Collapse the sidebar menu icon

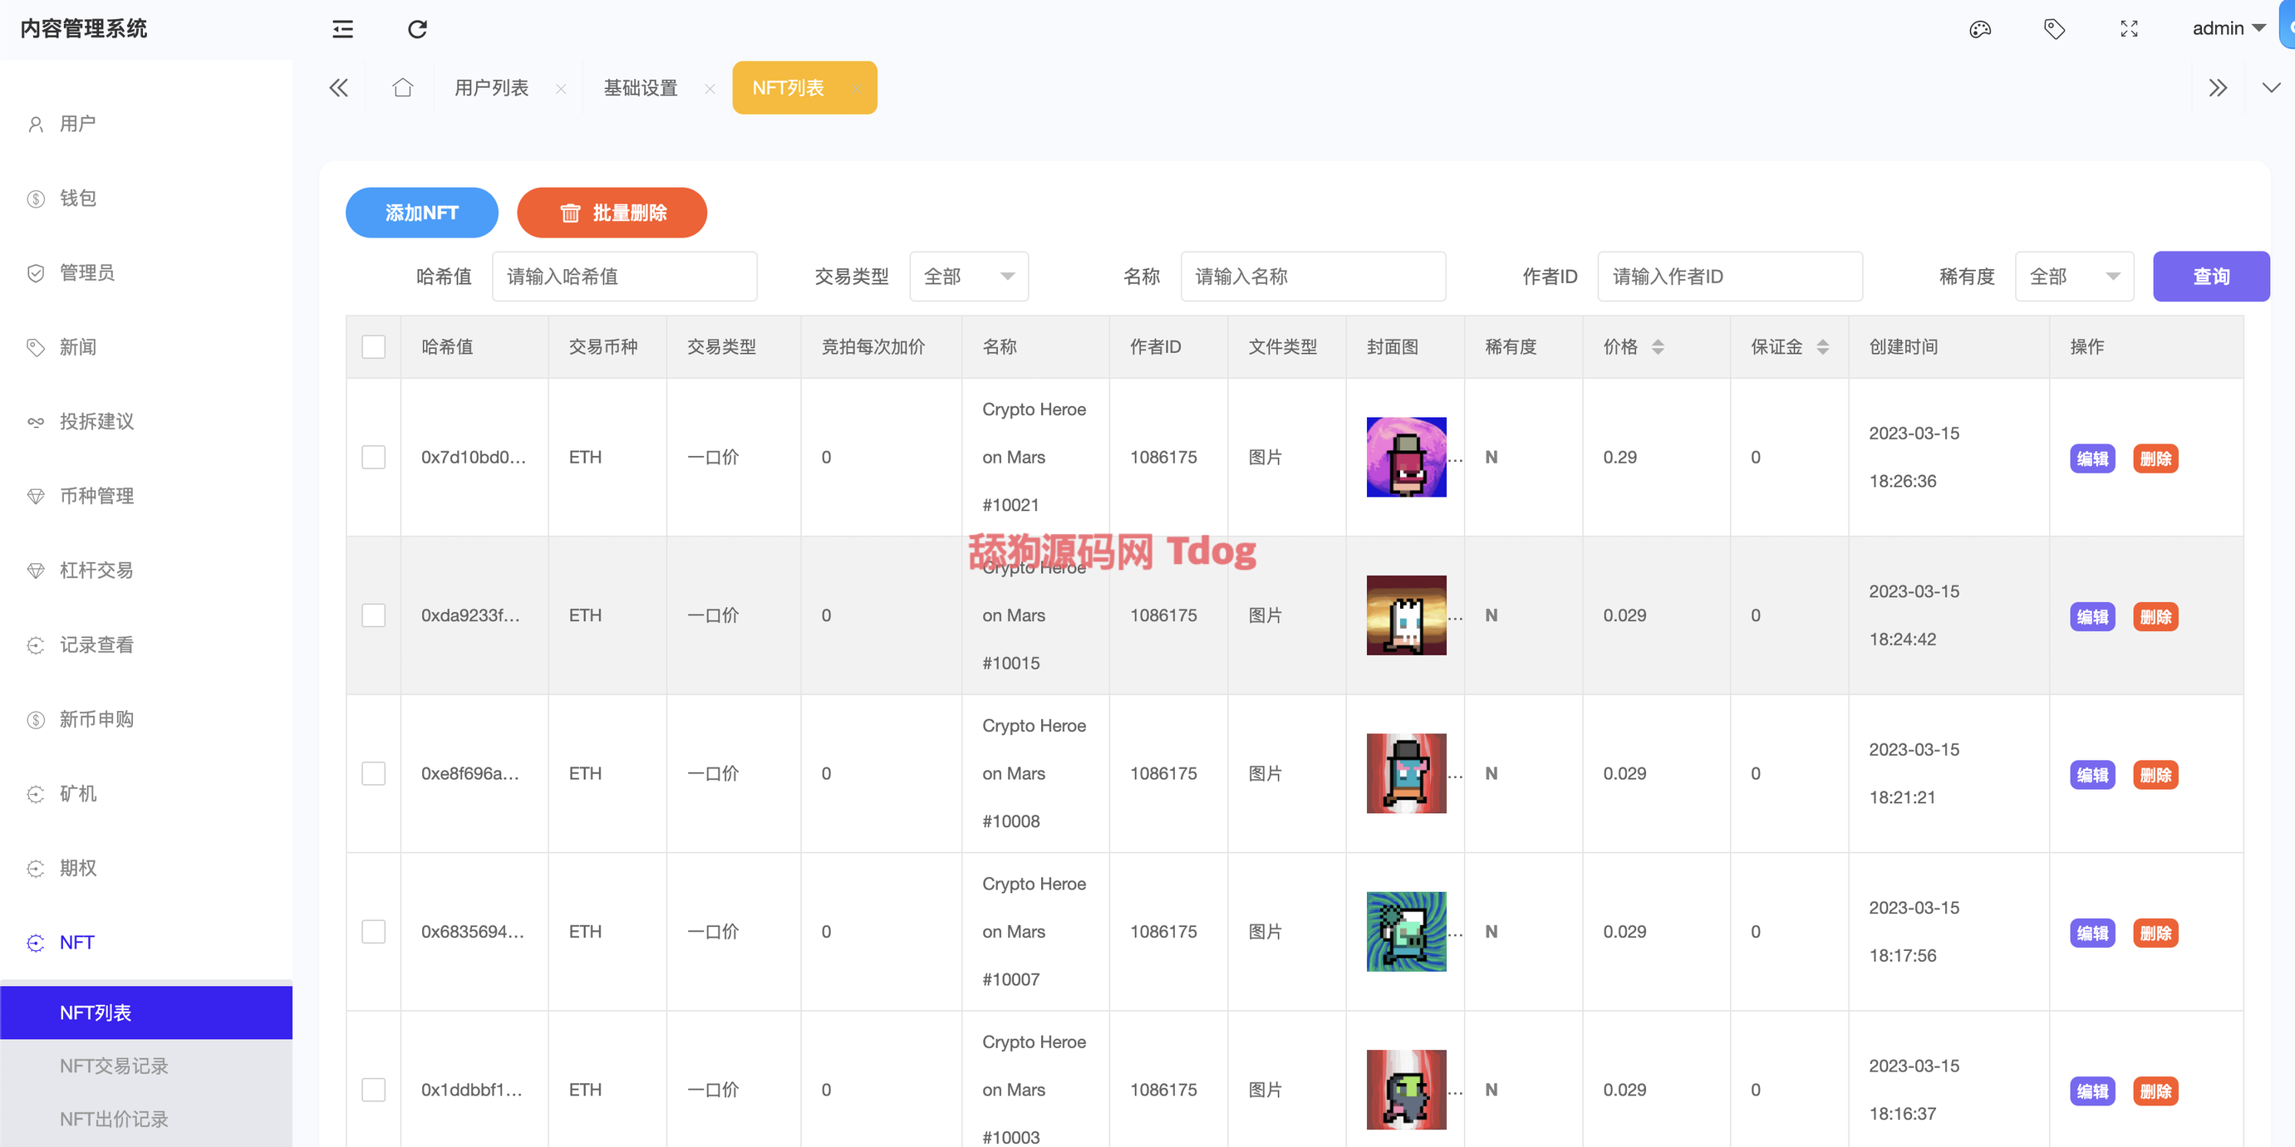pyautogui.click(x=343, y=29)
